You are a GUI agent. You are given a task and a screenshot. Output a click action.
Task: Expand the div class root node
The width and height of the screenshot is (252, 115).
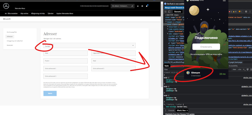[168, 34]
